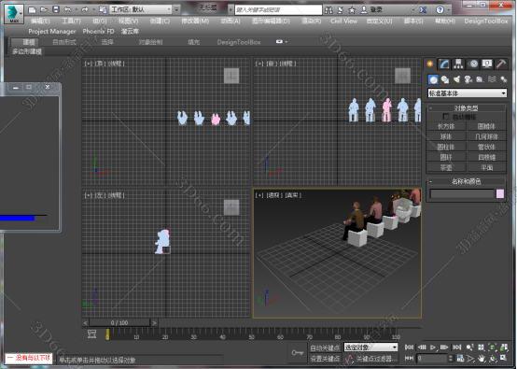This screenshot has height=369, width=517.
Task: Go to the end frame of animation
Action: click(x=456, y=348)
